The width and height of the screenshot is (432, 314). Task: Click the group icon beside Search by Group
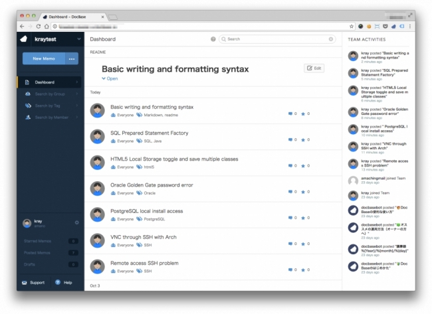point(28,94)
